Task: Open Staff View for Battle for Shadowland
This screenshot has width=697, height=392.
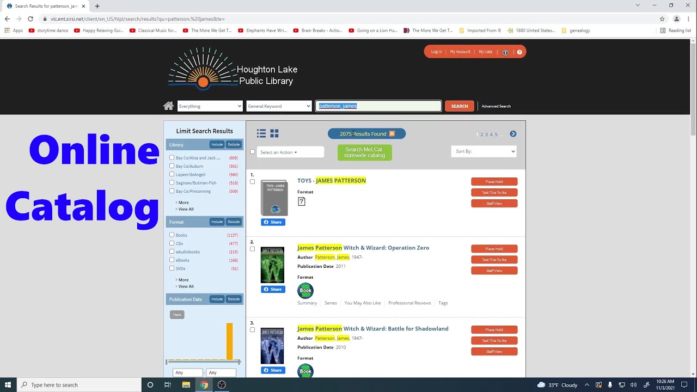Action: coord(494,351)
